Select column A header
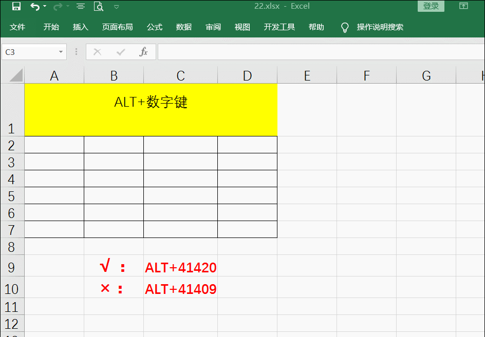The width and height of the screenshot is (485, 337). point(54,76)
